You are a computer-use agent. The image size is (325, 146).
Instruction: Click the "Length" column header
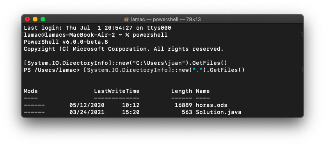tap(182, 91)
